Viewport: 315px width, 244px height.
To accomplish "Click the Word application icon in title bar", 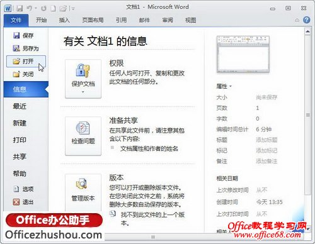I will [8, 9].
